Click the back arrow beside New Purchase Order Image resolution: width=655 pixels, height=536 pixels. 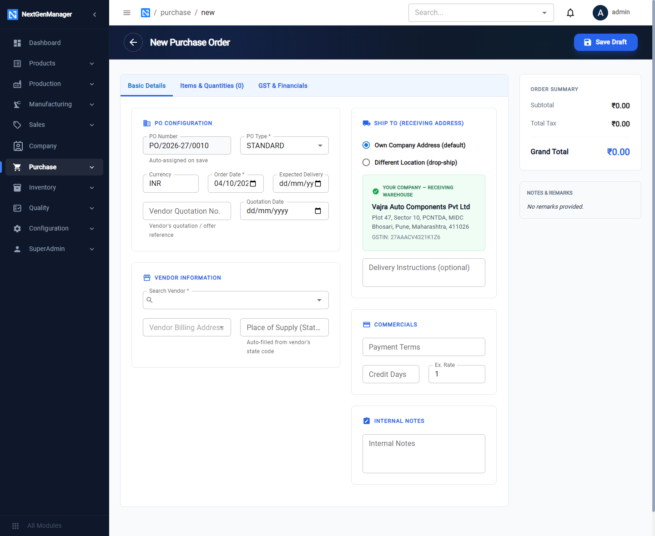click(x=133, y=42)
